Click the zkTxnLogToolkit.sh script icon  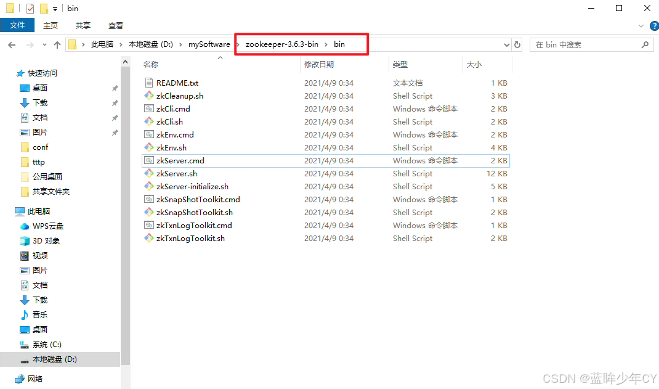point(148,238)
